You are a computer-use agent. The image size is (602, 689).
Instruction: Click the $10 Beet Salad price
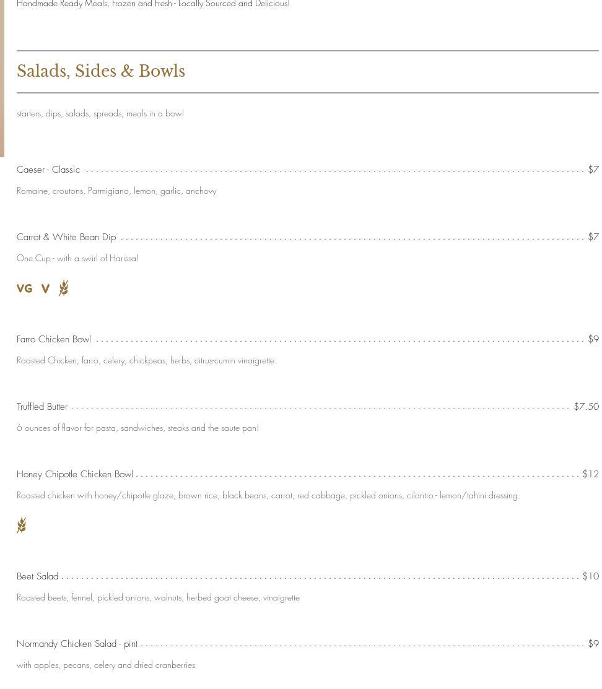coord(590,576)
